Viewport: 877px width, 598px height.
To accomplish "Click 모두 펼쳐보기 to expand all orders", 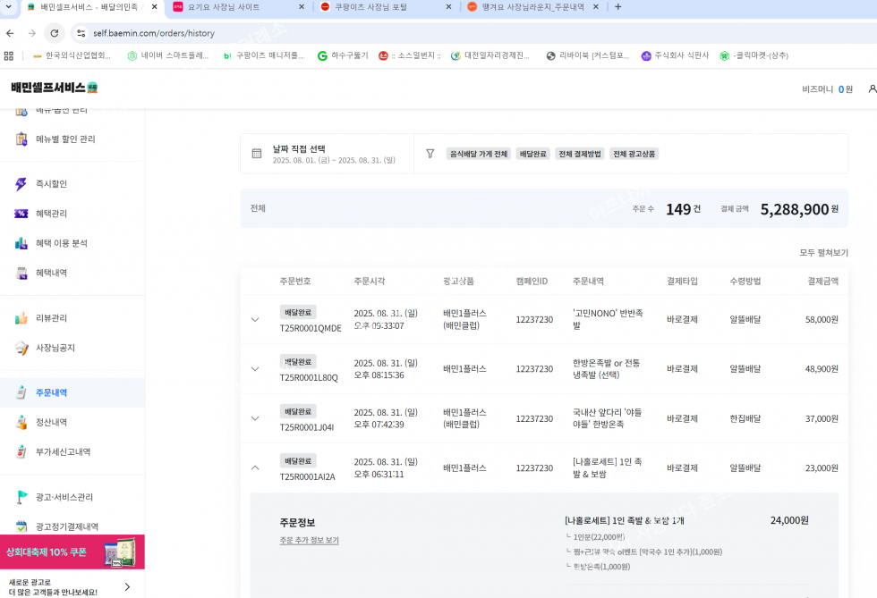I will (823, 253).
